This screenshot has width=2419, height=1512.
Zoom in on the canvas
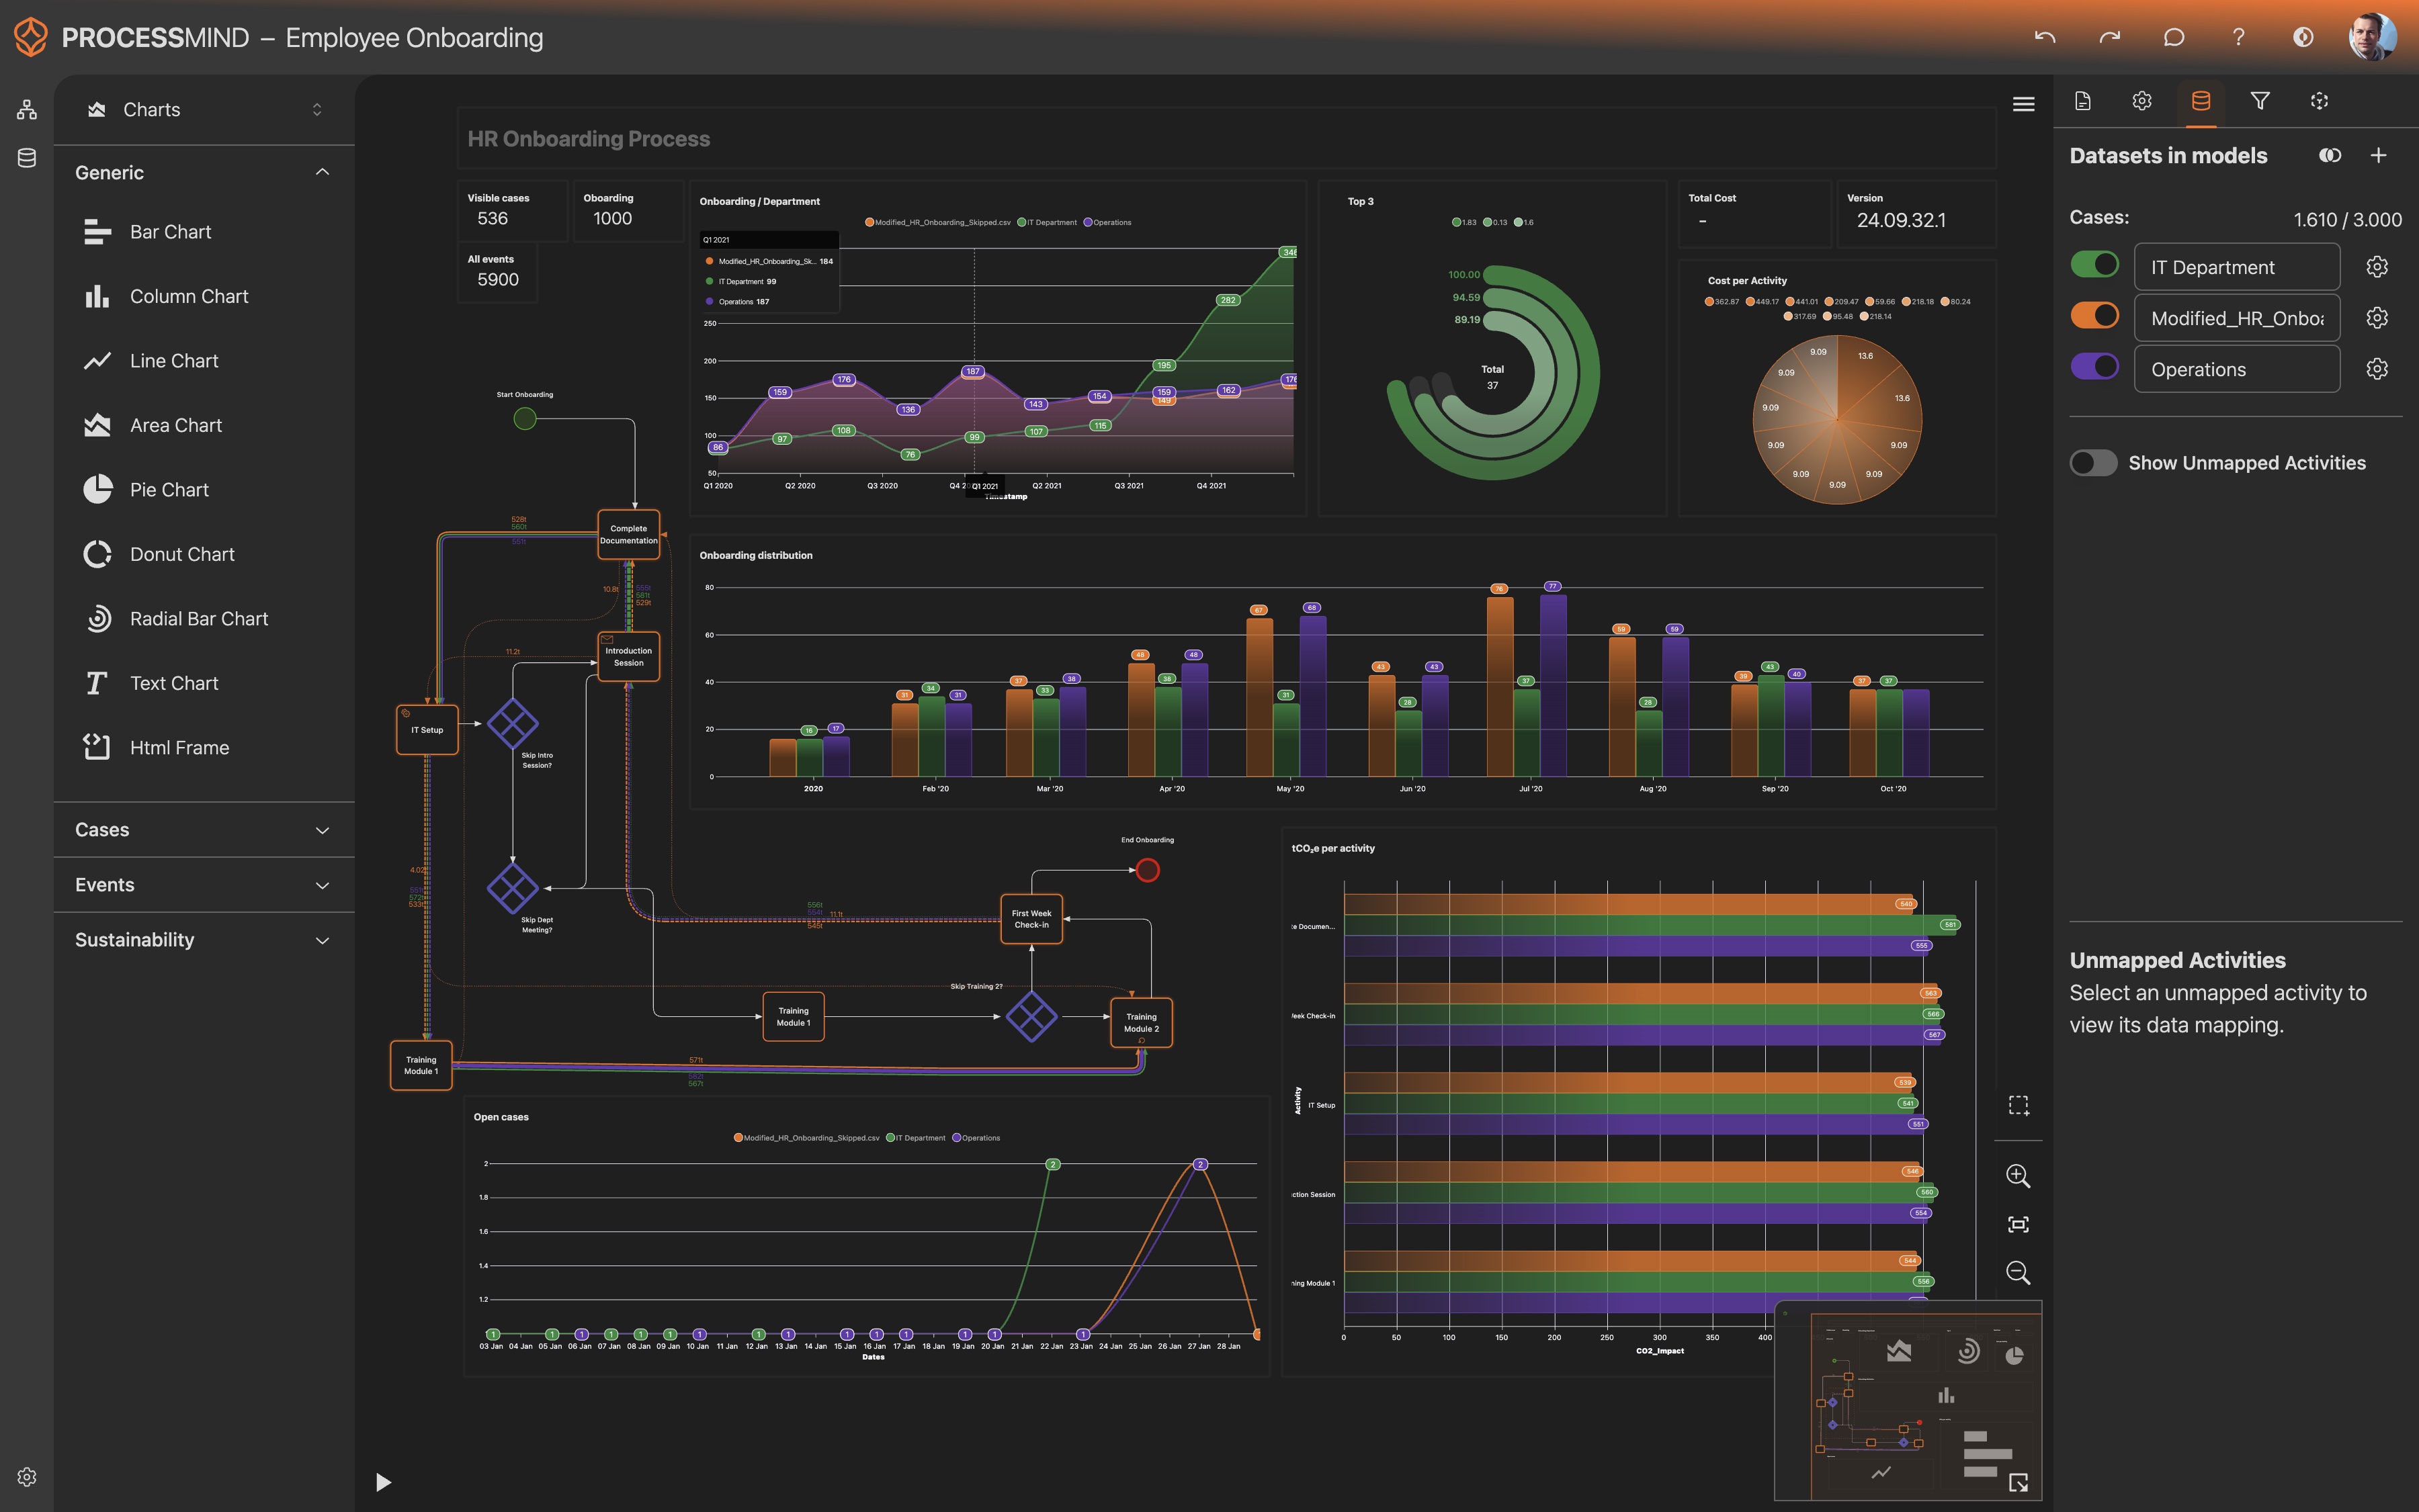point(2019,1176)
